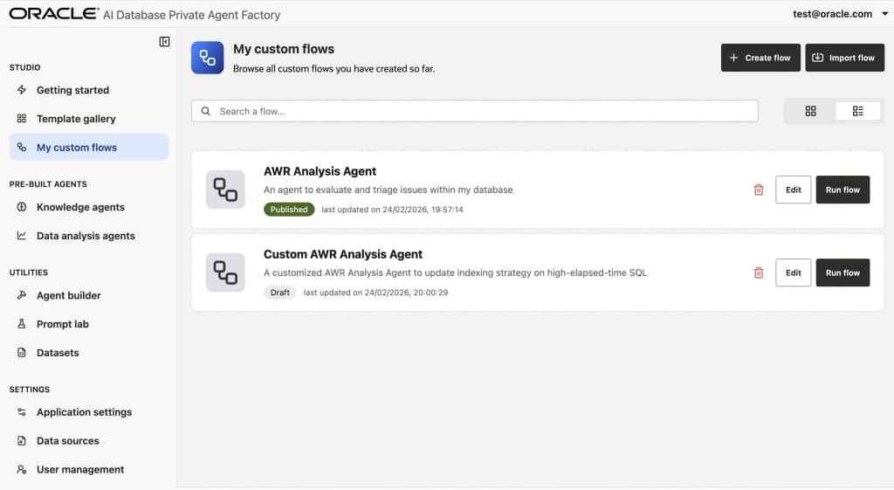This screenshot has width=894, height=490.
Task: Open the Prompt lab page
Action: [x=63, y=324]
